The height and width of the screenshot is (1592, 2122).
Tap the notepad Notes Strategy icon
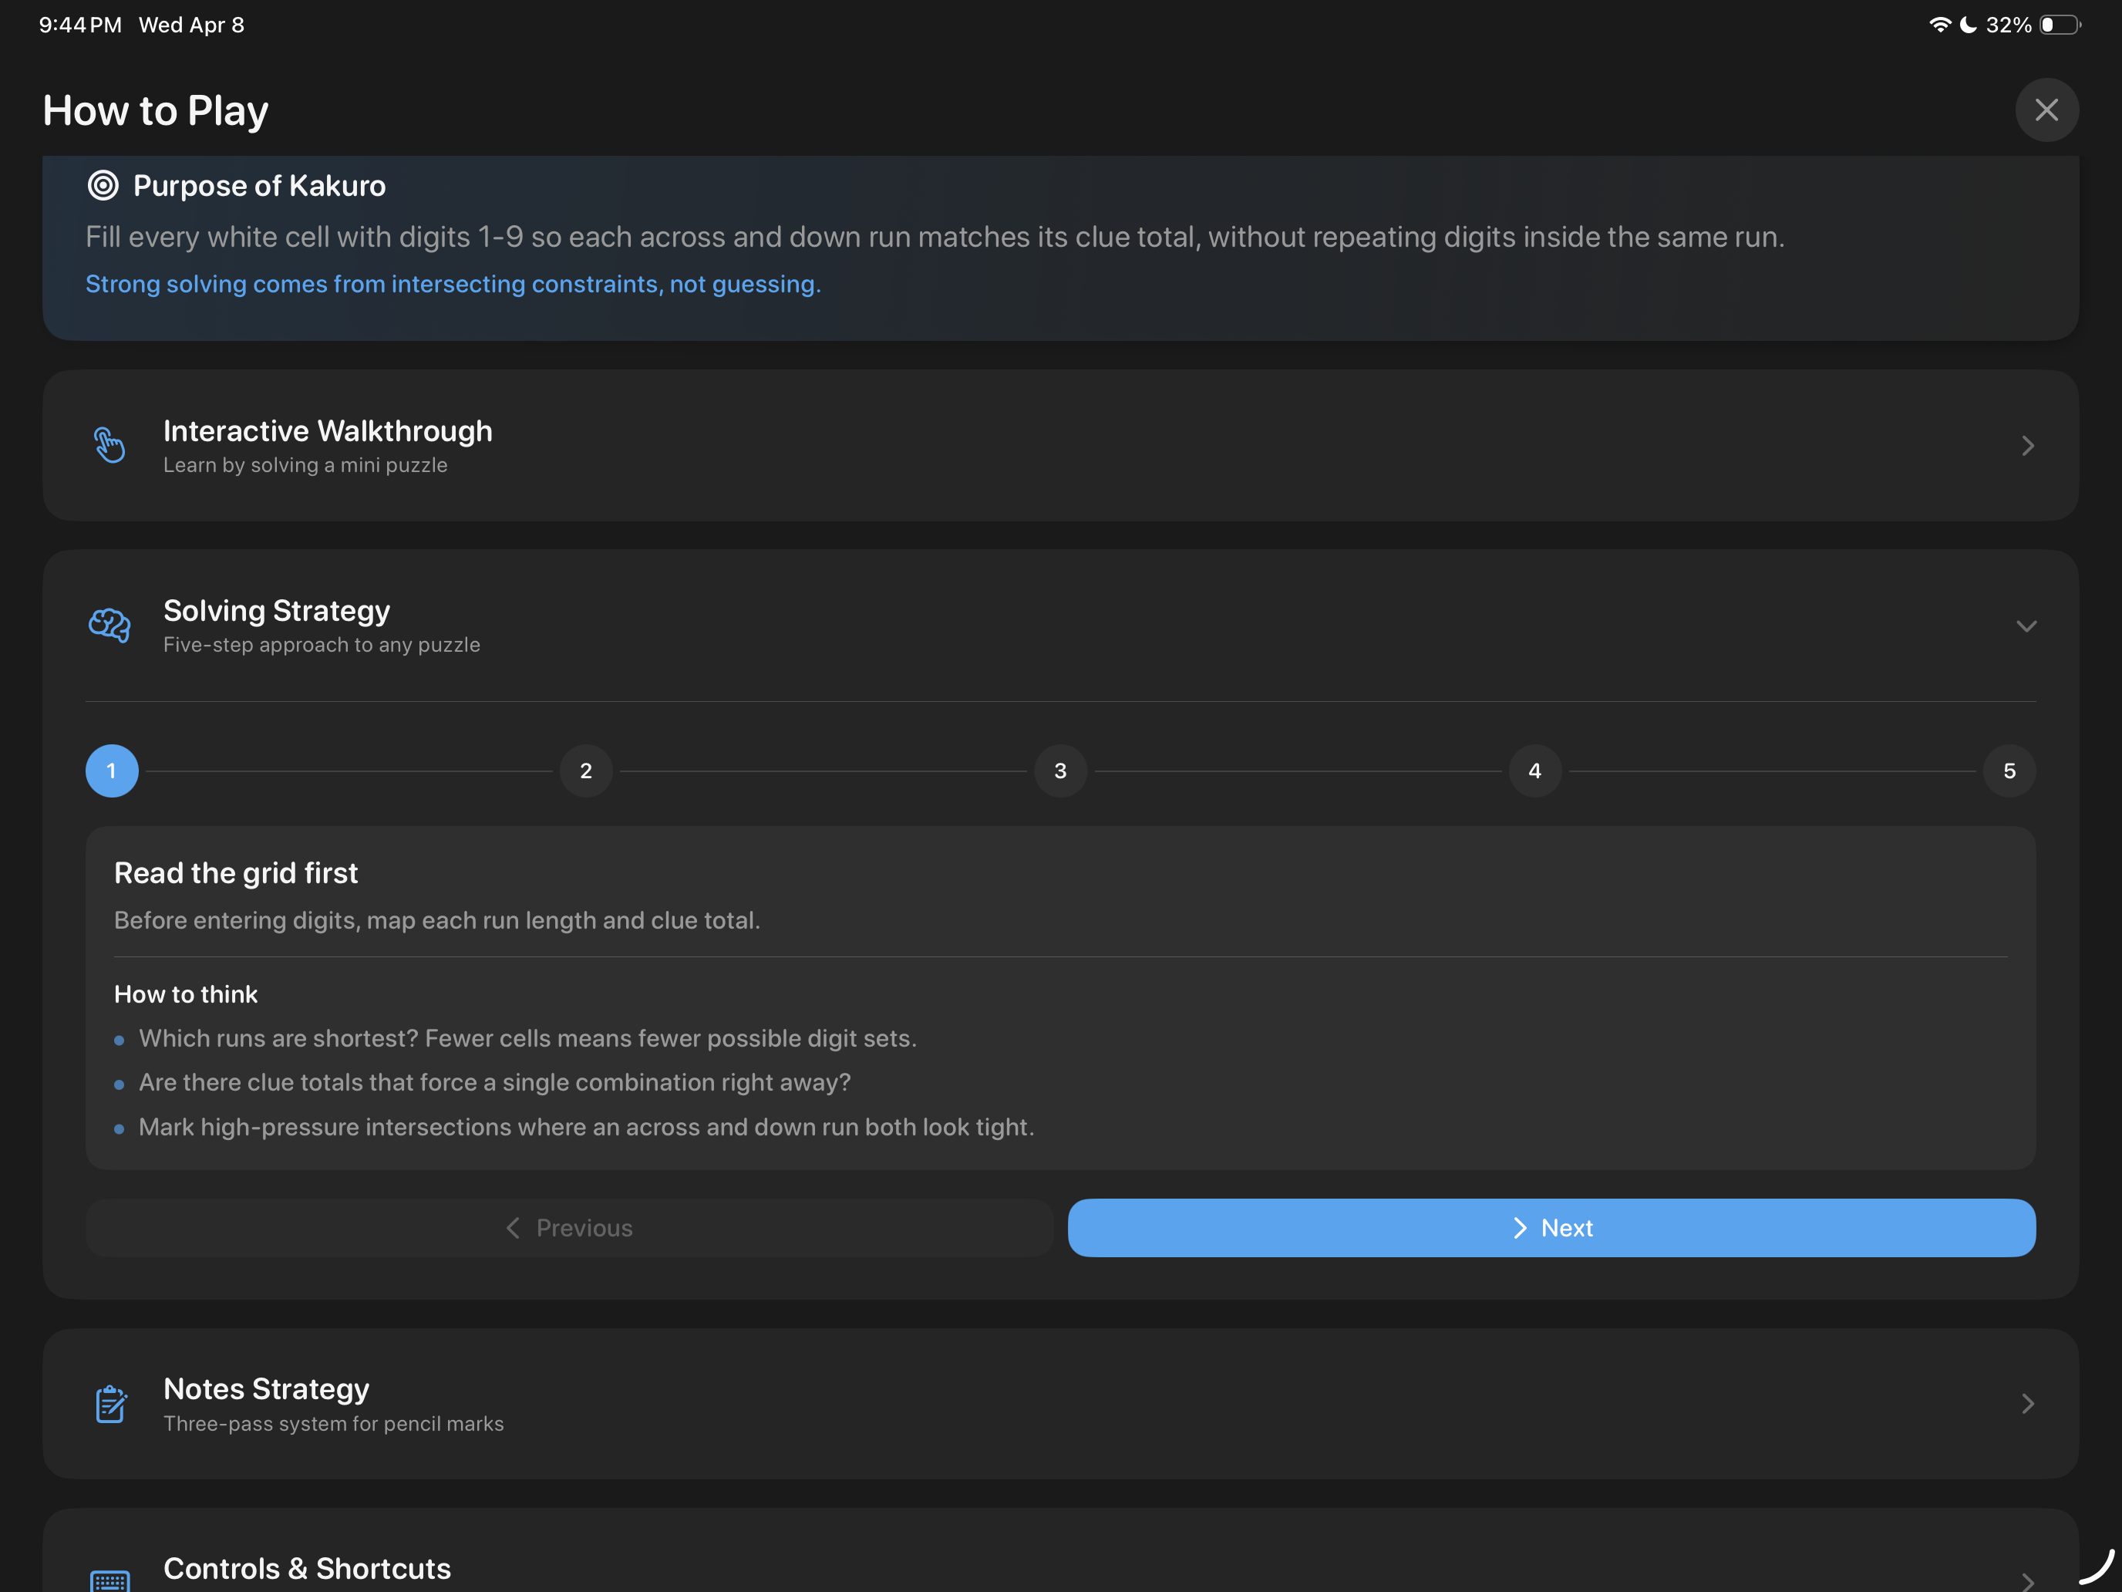(110, 1404)
